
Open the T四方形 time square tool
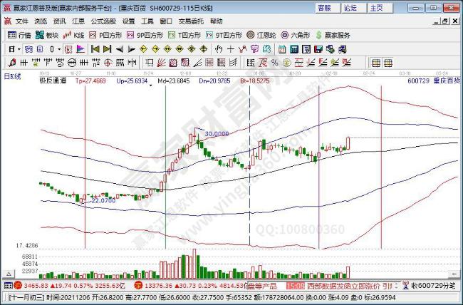184,35
